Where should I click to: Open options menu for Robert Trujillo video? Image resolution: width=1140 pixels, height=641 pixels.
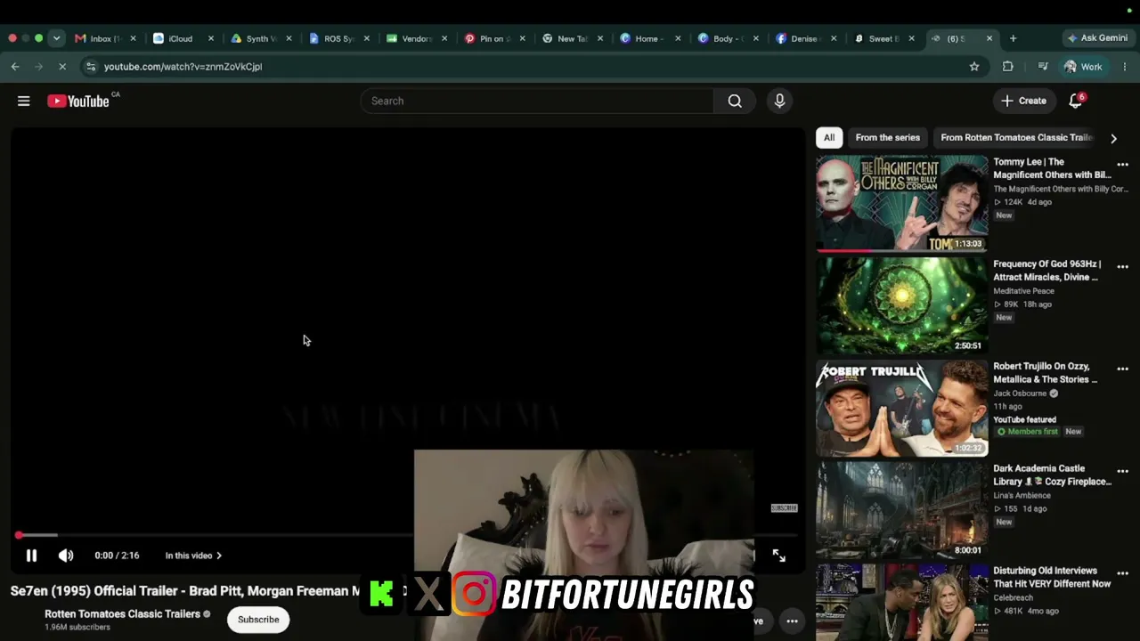click(x=1122, y=369)
